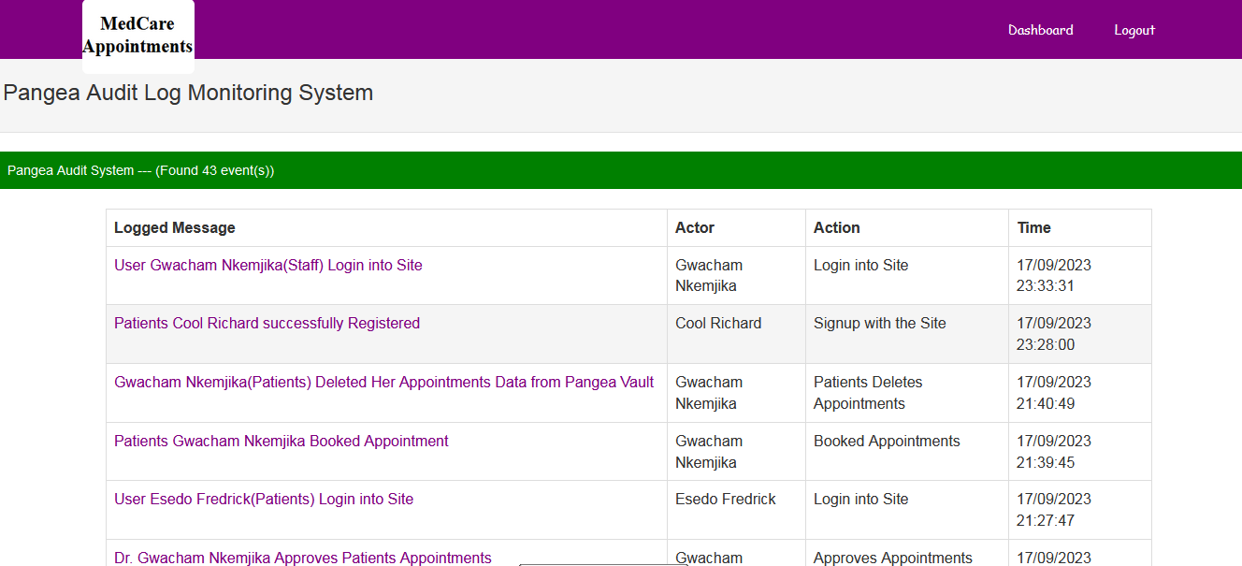Open the Gwacham Nkemjika(Staff) Login log entry
The image size is (1242, 566).
point(268,266)
